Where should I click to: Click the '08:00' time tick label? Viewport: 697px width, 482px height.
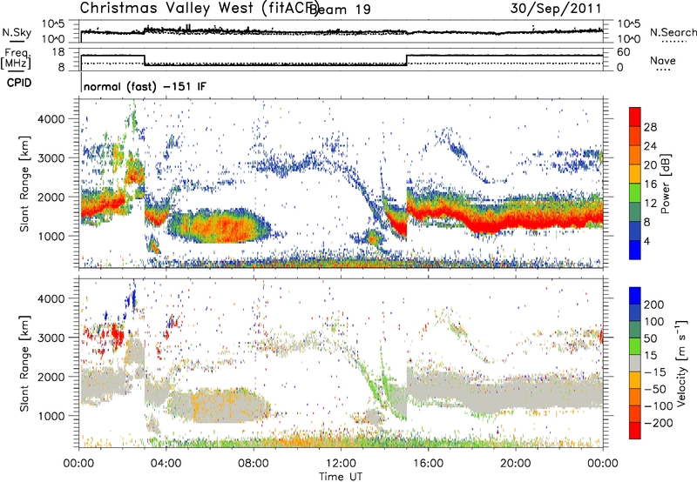pos(254,464)
